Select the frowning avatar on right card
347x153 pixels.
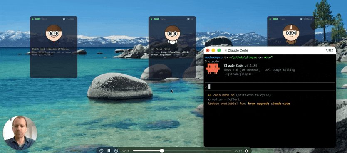tap(291, 34)
